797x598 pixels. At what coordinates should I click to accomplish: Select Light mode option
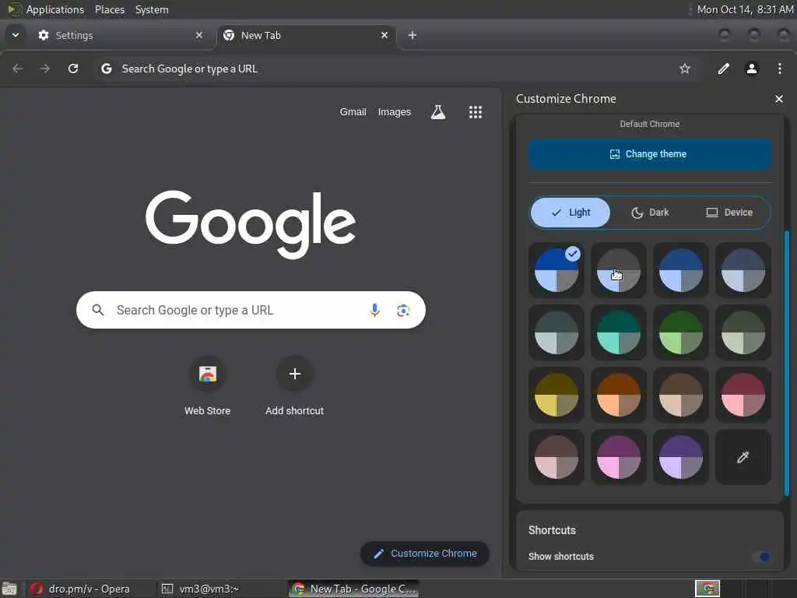click(571, 212)
